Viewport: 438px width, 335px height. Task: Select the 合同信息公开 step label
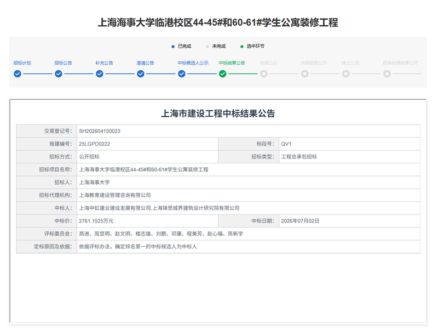pyautogui.click(x=314, y=63)
